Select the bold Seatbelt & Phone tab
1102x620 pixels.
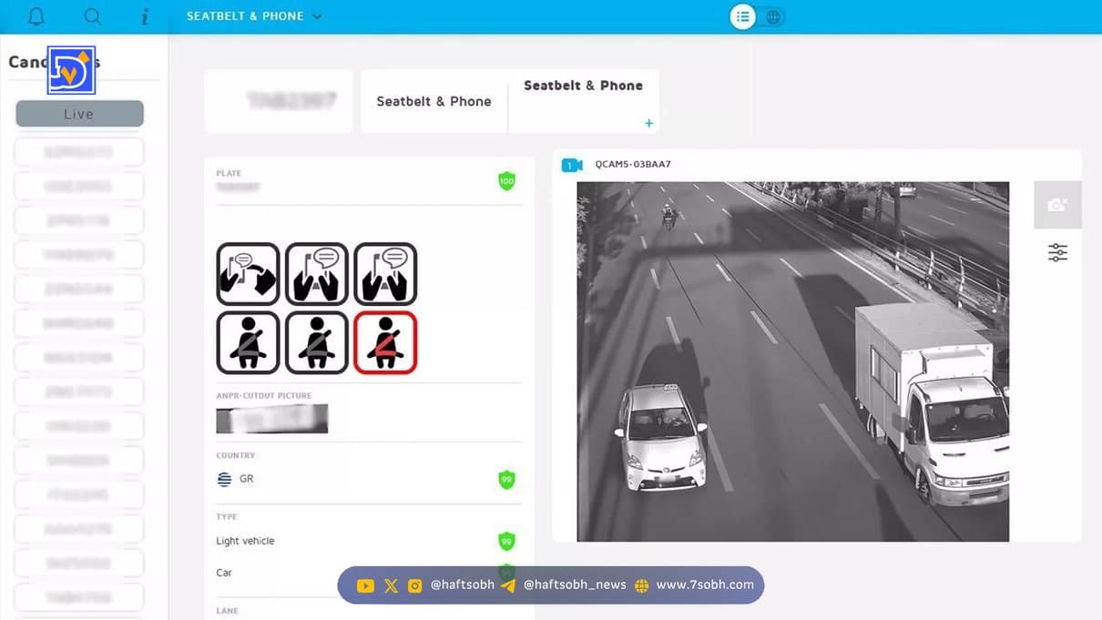(583, 86)
